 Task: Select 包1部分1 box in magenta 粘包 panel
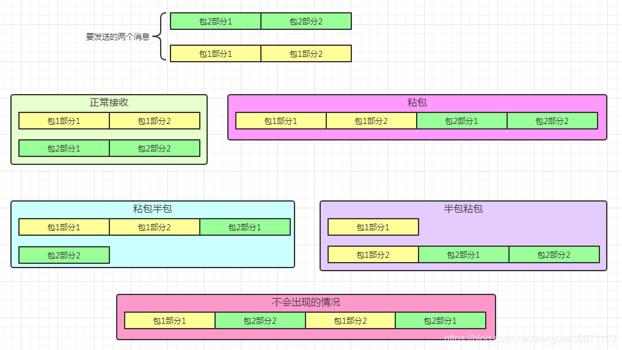coord(281,121)
